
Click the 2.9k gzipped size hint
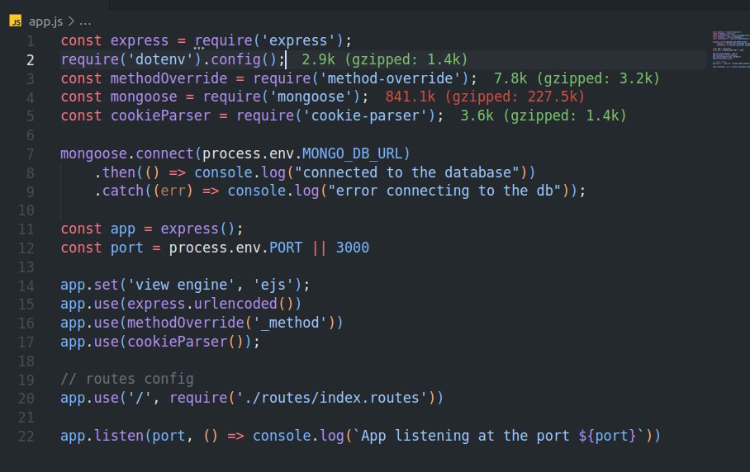[385, 59]
